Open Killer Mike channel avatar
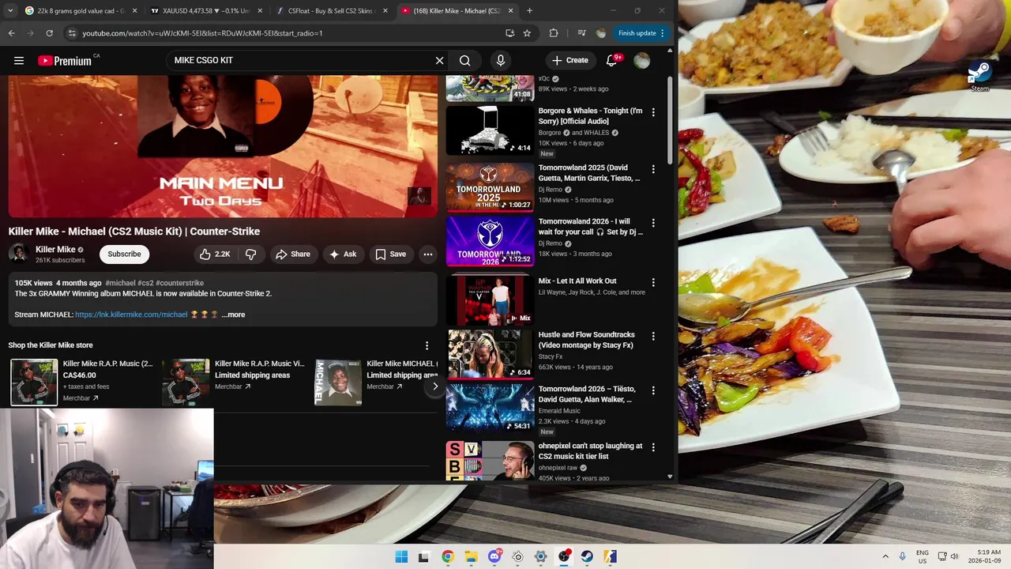 (19, 254)
